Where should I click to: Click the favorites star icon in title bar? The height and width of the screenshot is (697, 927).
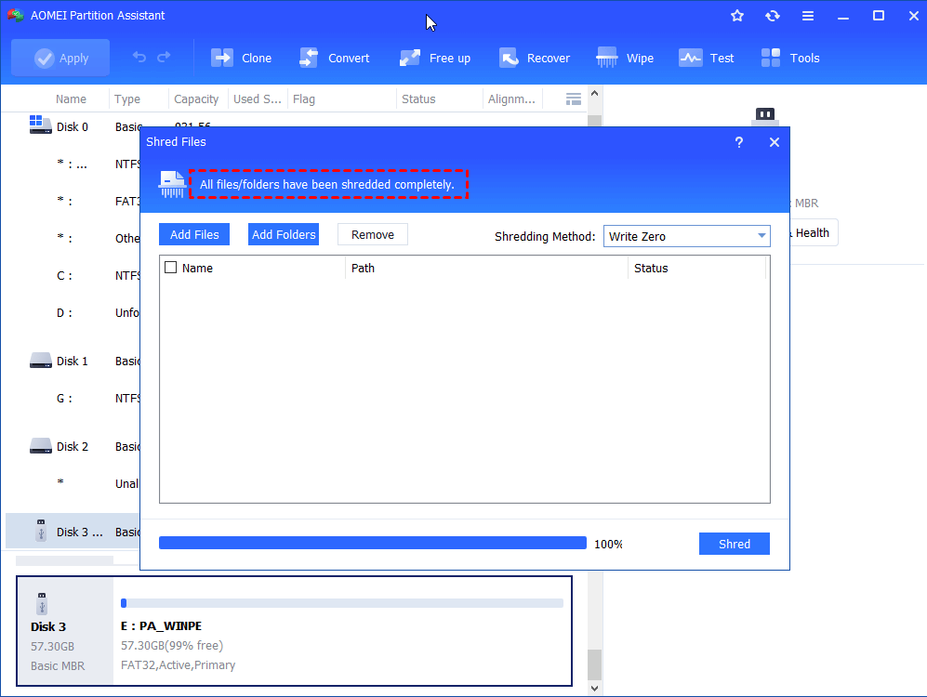[736, 16]
